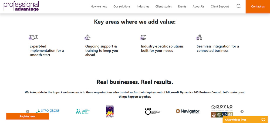Open the Professional Advantage home logo

click(x=21, y=6)
